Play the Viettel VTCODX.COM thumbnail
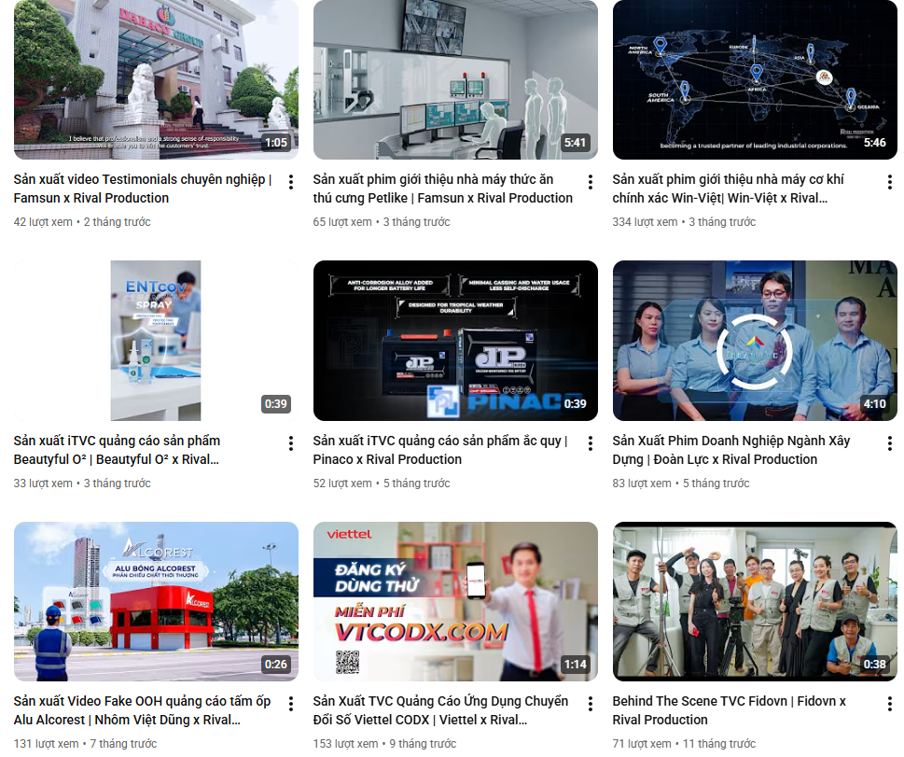 pyautogui.click(x=455, y=601)
